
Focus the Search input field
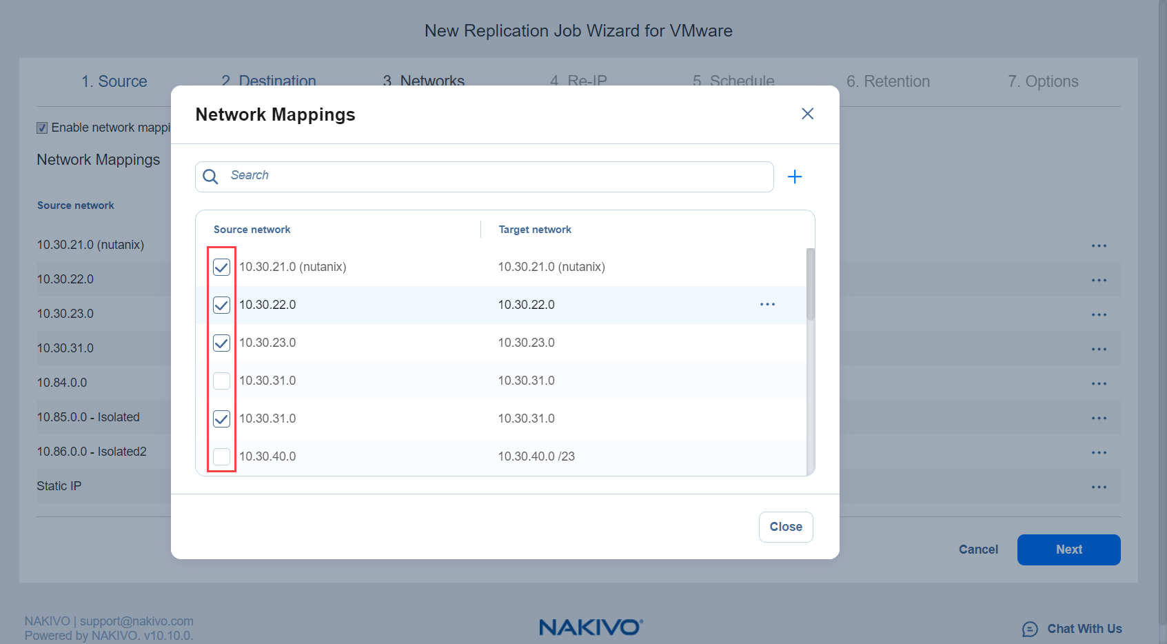pos(496,177)
